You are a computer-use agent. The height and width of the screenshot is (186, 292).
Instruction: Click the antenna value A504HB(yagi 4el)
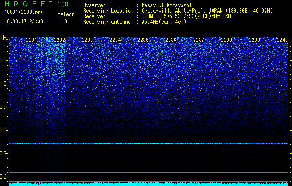point(164,22)
